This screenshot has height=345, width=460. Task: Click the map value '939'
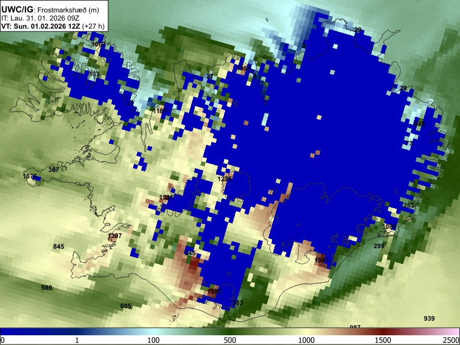429,319
